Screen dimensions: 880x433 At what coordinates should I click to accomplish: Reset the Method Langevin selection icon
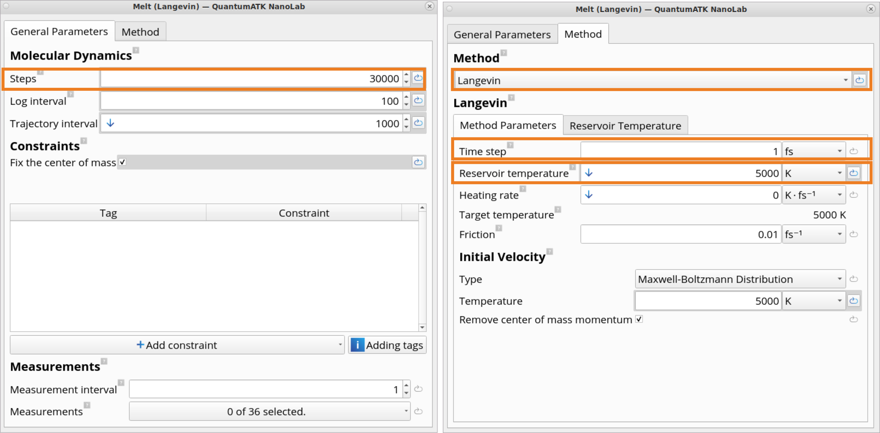click(x=860, y=81)
